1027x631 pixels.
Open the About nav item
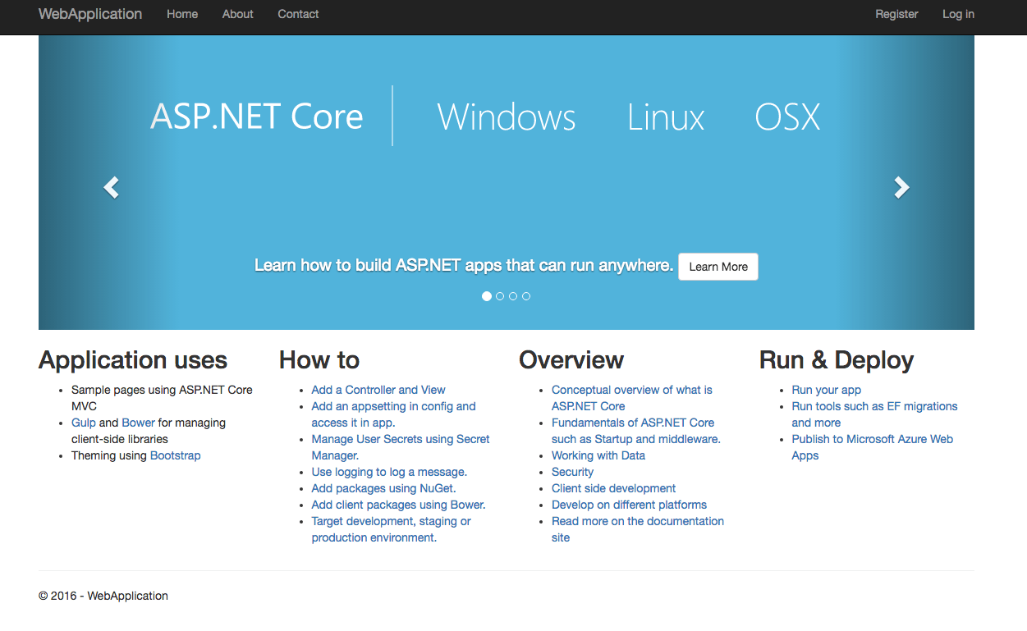pos(238,14)
